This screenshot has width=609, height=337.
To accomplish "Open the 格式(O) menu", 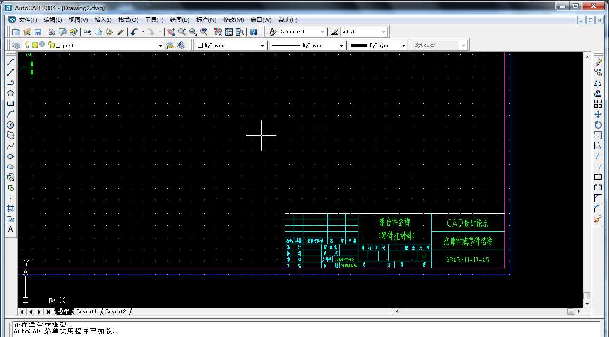I will 128,20.
